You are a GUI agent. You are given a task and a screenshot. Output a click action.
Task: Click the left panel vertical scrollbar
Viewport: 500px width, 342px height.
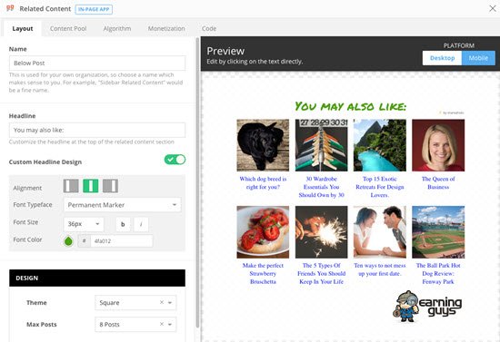click(x=197, y=182)
